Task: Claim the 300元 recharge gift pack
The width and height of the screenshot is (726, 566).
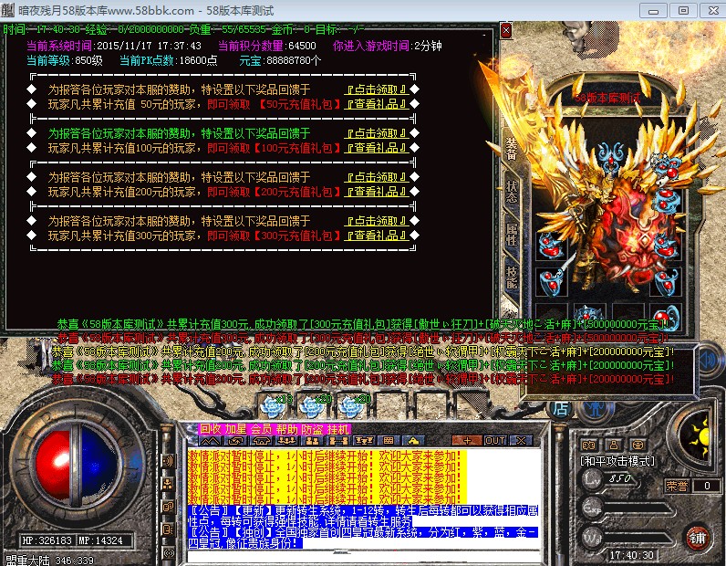Action: [x=377, y=221]
